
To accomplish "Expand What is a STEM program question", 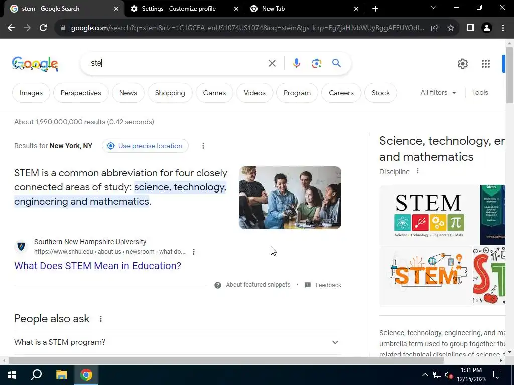I will [178, 342].
